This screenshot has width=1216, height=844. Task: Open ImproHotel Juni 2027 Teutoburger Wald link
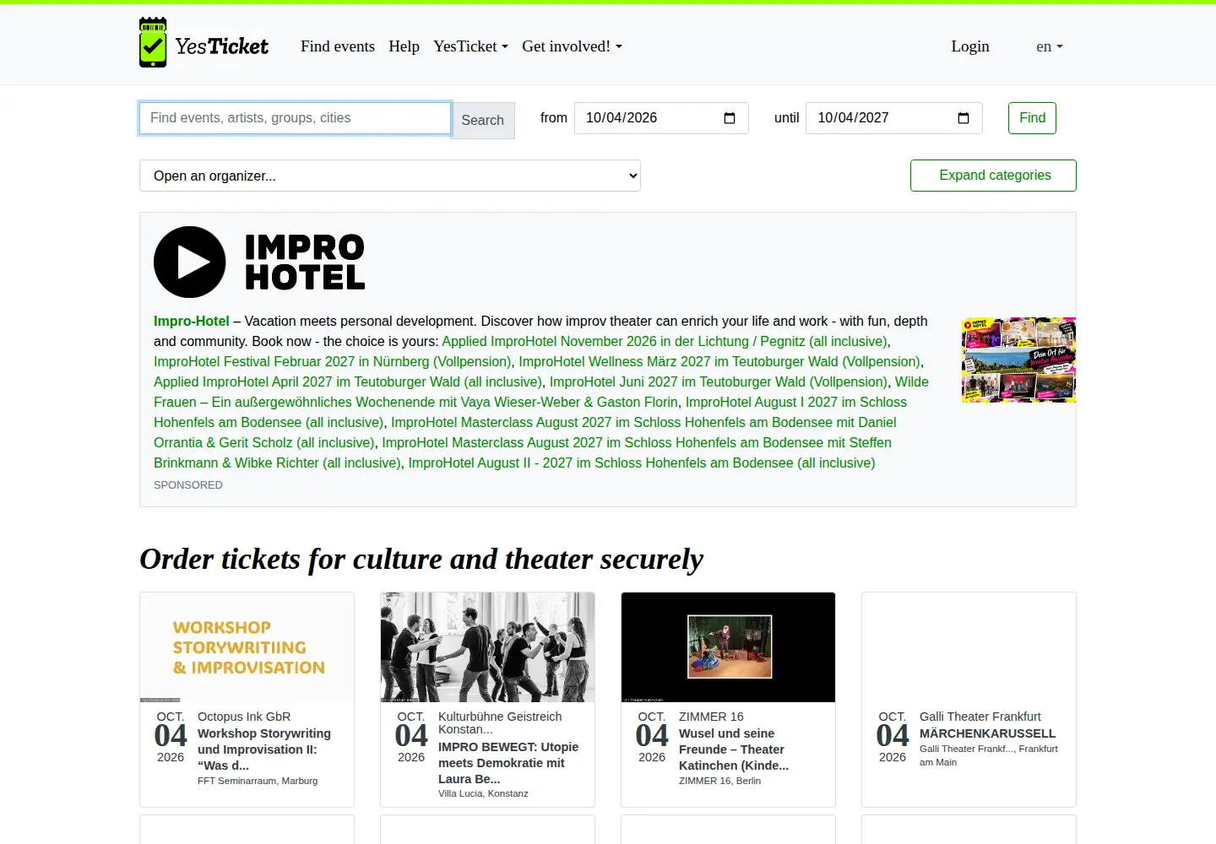(719, 381)
